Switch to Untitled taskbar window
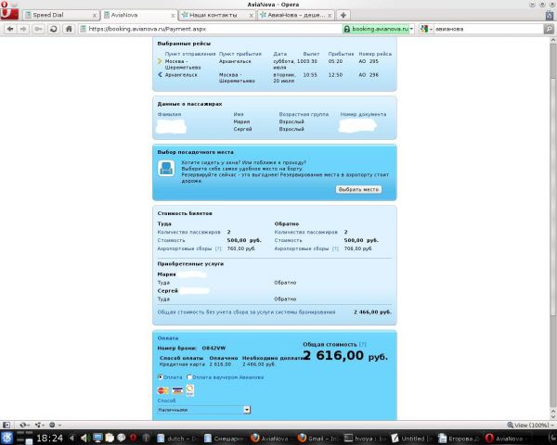 (411, 439)
